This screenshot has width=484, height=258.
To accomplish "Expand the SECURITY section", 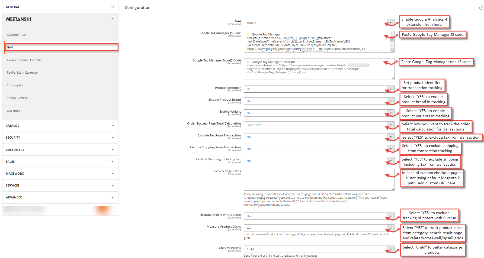I will tap(60, 138).
